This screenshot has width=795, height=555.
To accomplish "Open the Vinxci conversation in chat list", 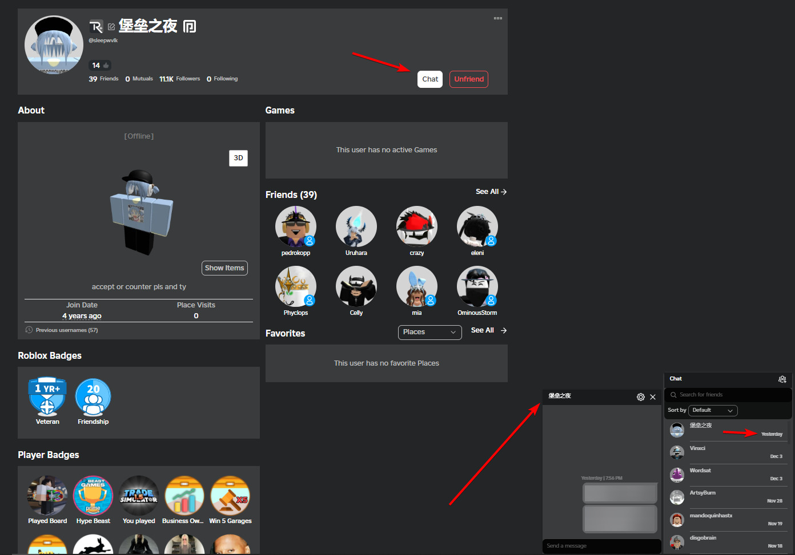I will 726,452.
